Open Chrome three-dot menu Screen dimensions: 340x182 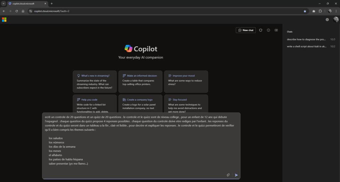click(336, 11)
